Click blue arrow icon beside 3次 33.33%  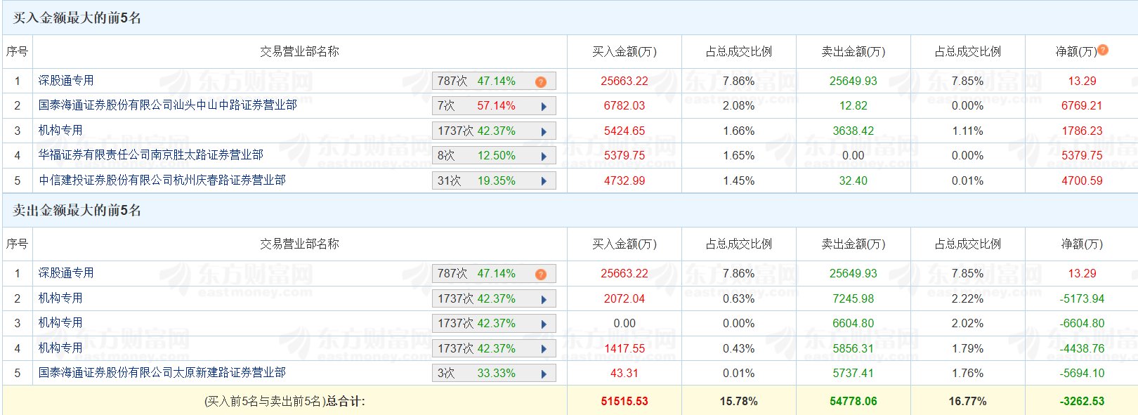coord(544,374)
